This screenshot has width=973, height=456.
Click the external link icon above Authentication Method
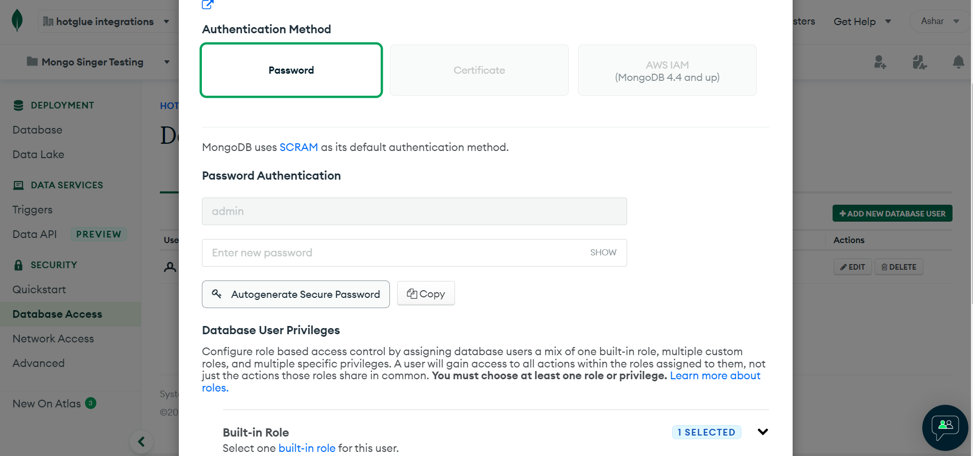tap(208, 5)
